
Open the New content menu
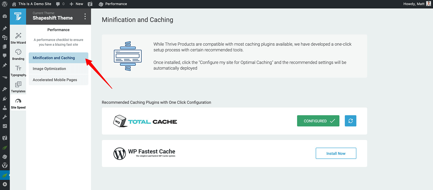point(76,4)
